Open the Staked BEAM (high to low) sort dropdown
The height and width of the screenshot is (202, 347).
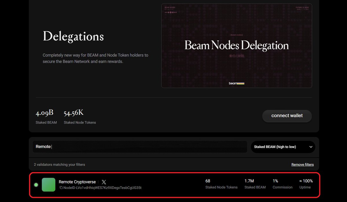tap(283, 147)
